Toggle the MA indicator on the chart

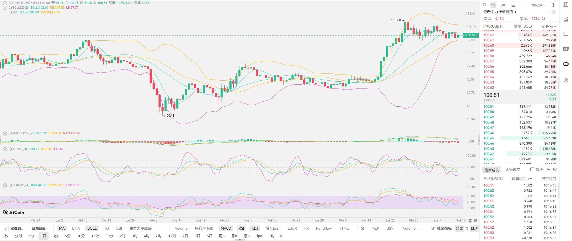coord(62,228)
